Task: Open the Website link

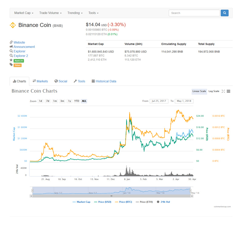Action: tap(19, 42)
